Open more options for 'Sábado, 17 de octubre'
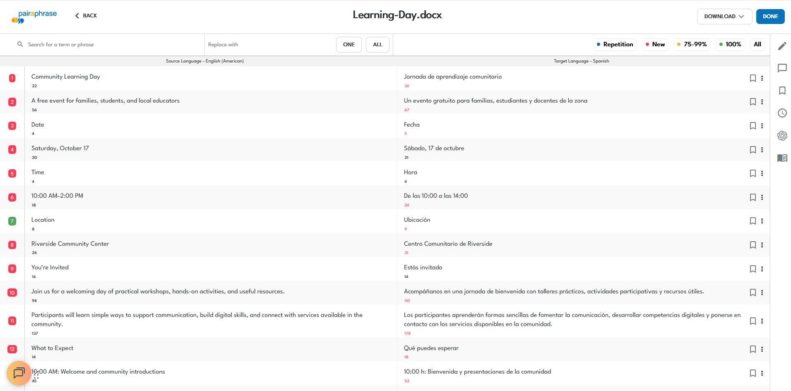This screenshot has width=791, height=391. coord(762,150)
